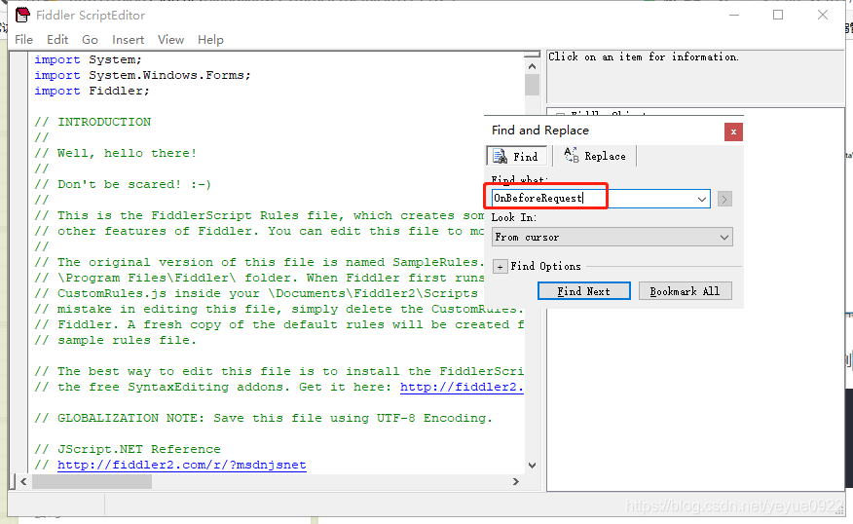This screenshot has width=853, height=524.
Task: Open the fiddler2.com msdnjsnet reference link
Action: coord(181,466)
